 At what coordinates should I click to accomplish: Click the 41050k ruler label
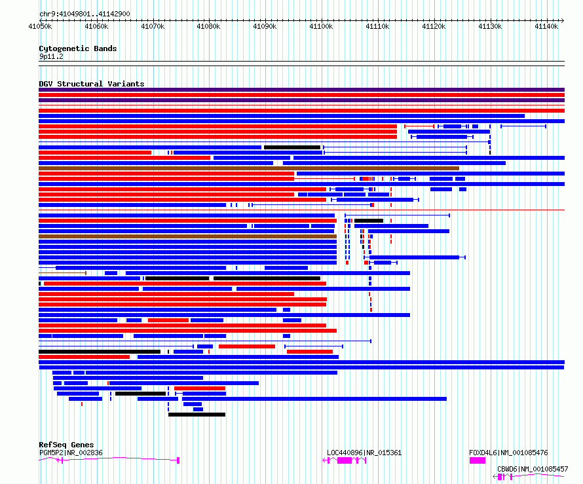click(40, 26)
